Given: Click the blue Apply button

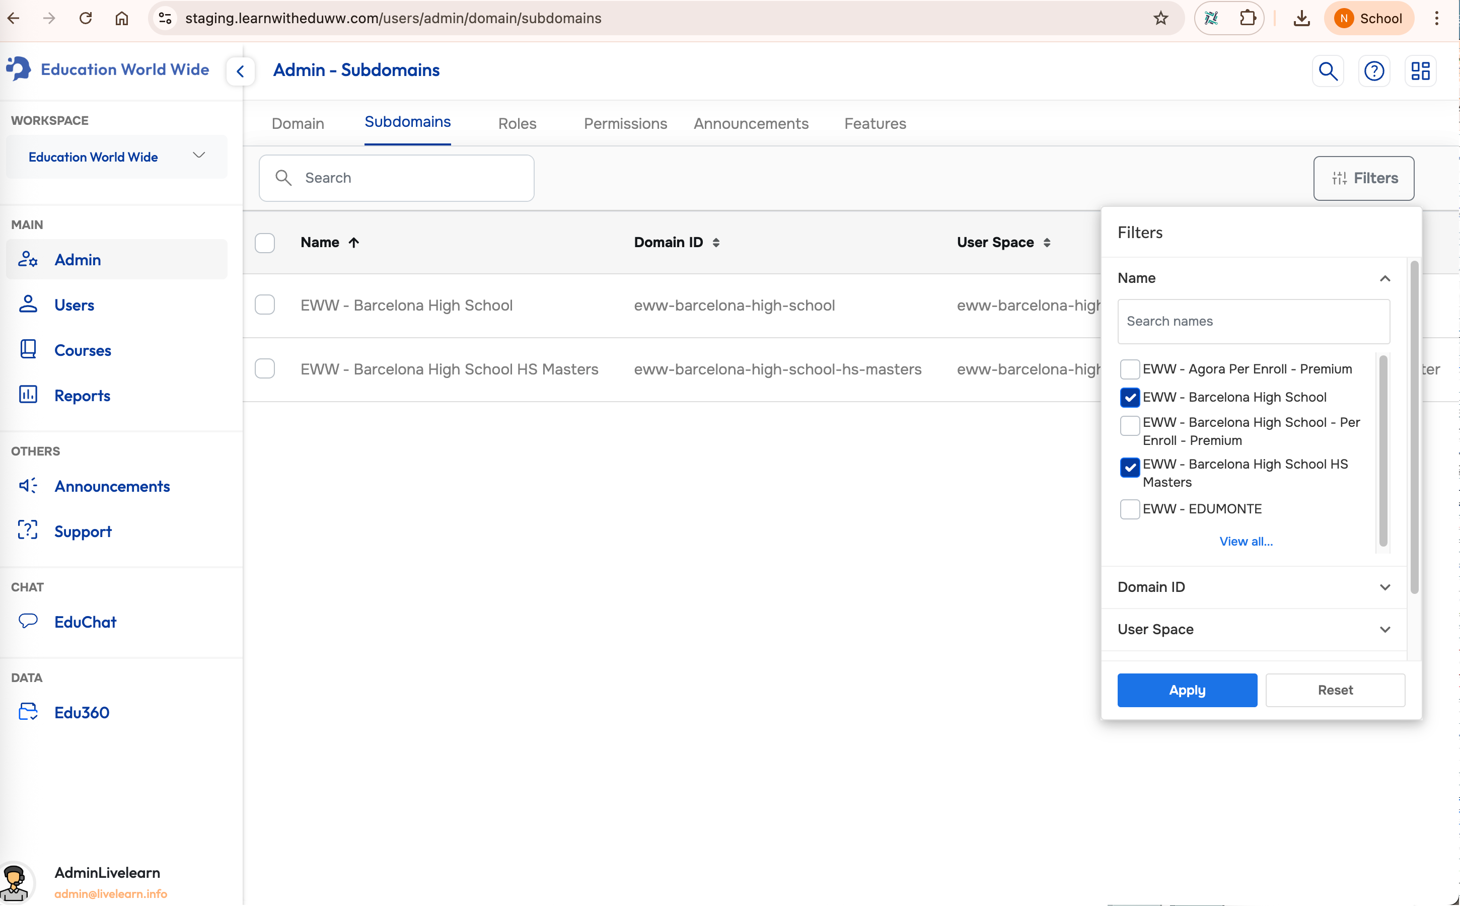Looking at the screenshot, I should point(1187,690).
